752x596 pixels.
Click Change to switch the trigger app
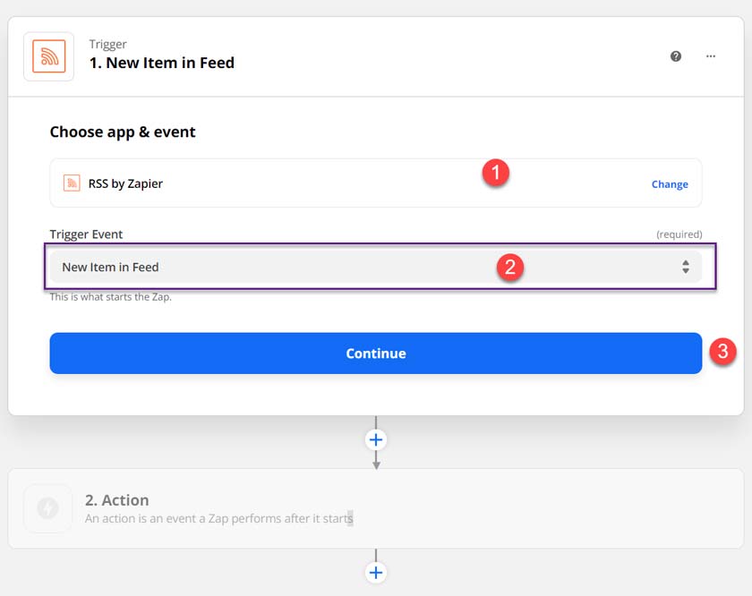pyautogui.click(x=670, y=184)
